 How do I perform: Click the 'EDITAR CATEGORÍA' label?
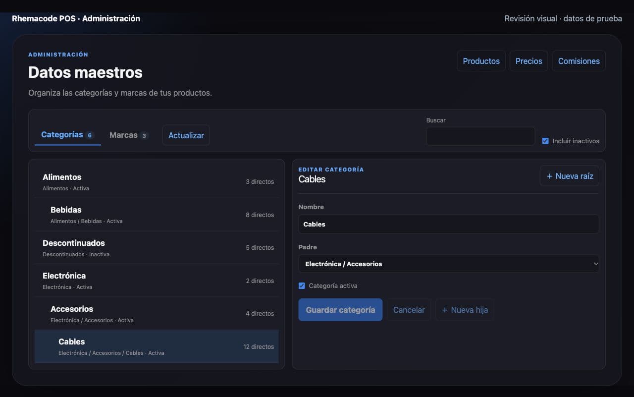point(331,170)
